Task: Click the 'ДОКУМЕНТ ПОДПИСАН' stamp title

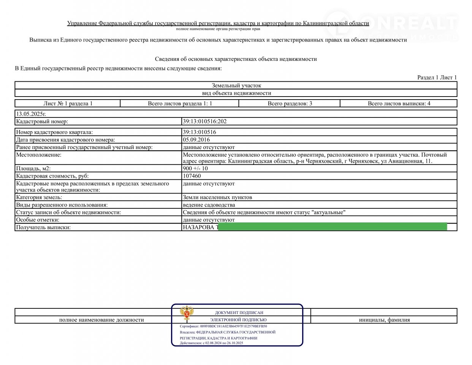Action: [x=239, y=313]
